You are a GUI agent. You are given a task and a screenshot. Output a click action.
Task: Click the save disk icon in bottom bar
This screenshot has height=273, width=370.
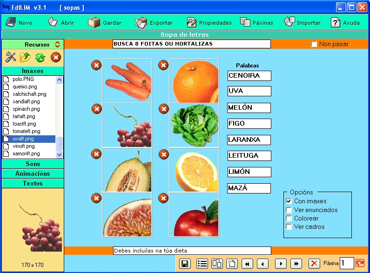coord(185,264)
